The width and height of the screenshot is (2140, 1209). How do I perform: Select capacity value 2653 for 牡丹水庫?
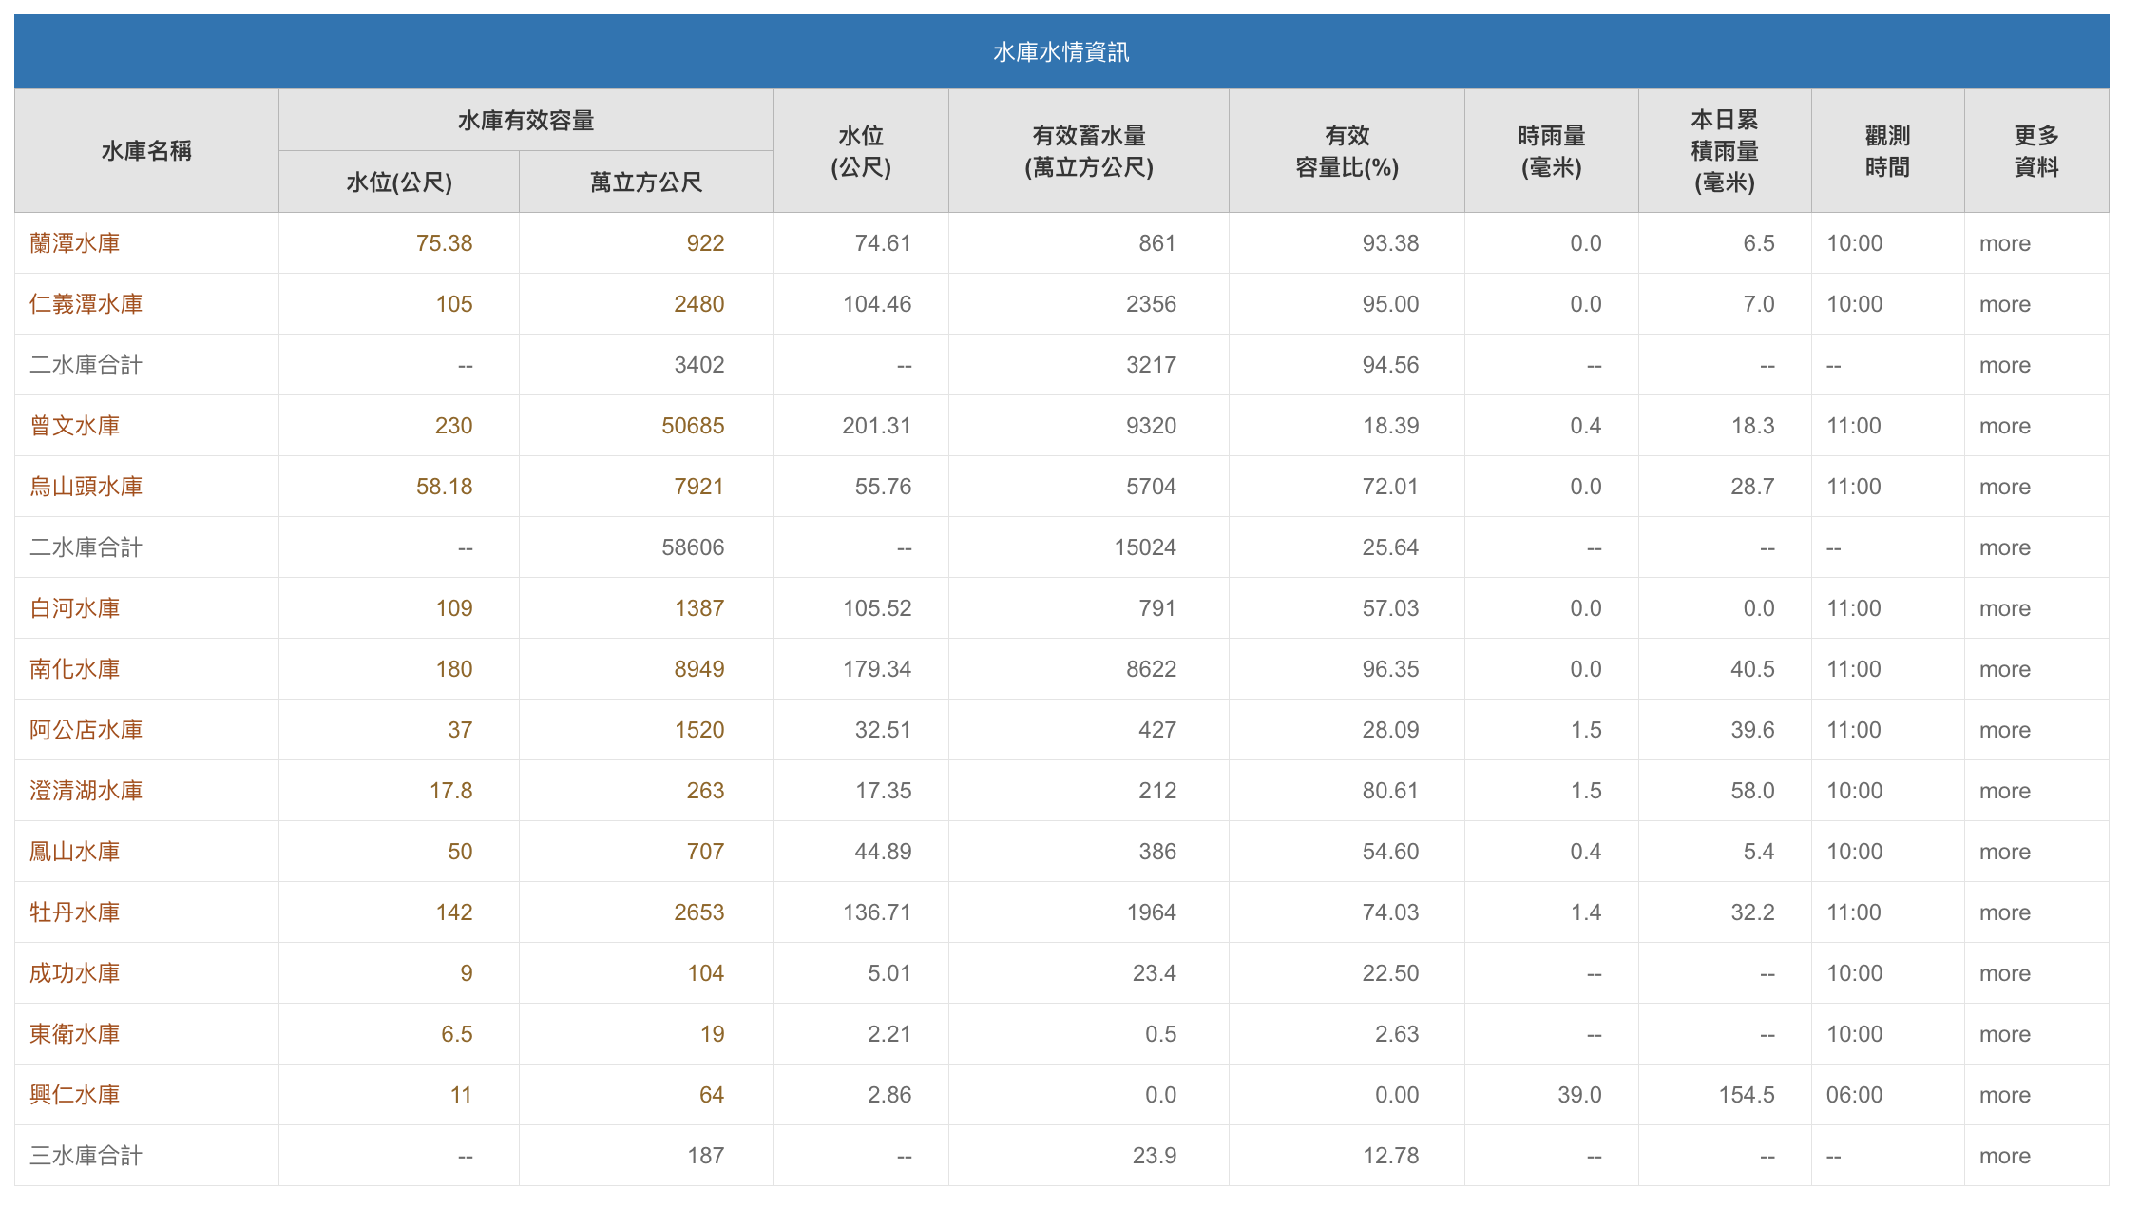tap(699, 912)
